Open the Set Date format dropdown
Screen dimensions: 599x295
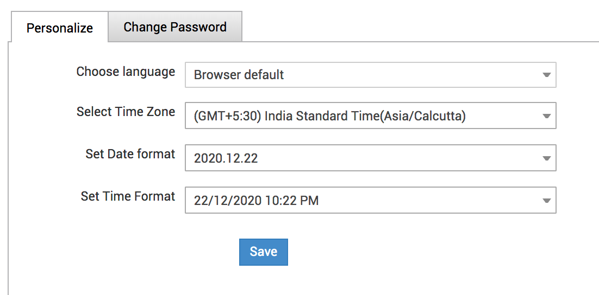tap(370, 158)
